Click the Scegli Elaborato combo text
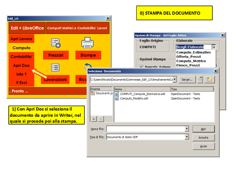Viewport: 247px width, 174px height. tap(190, 47)
